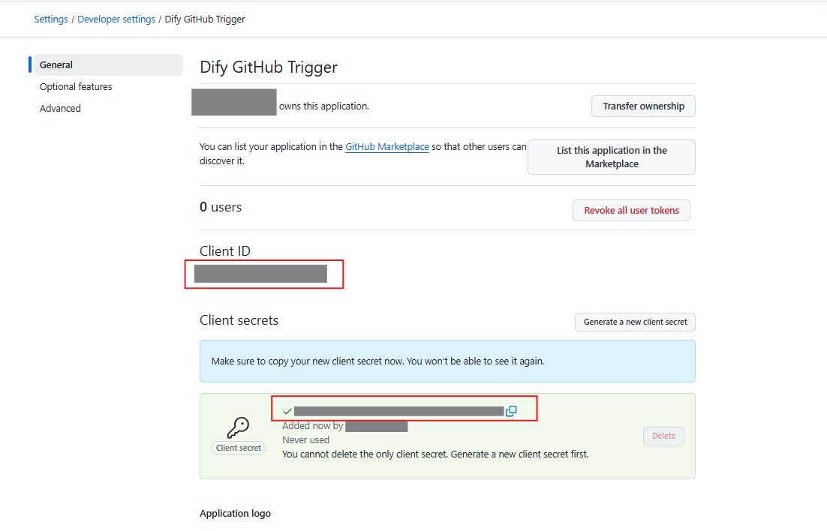Viewport: 827px width, 531px height.
Task: Click the Dify GitHub Trigger page heading
Action: coord(269,67)
